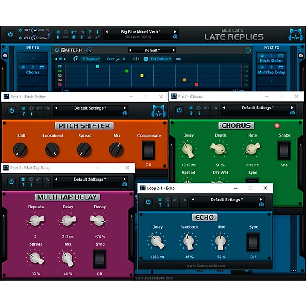Click the settings gear in Echo window
The width and height of the screenshot is (306, 306).
point(168,200)
